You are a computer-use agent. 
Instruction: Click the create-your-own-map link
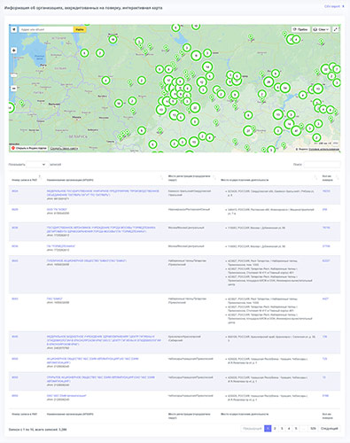click(x=64, y=148)
